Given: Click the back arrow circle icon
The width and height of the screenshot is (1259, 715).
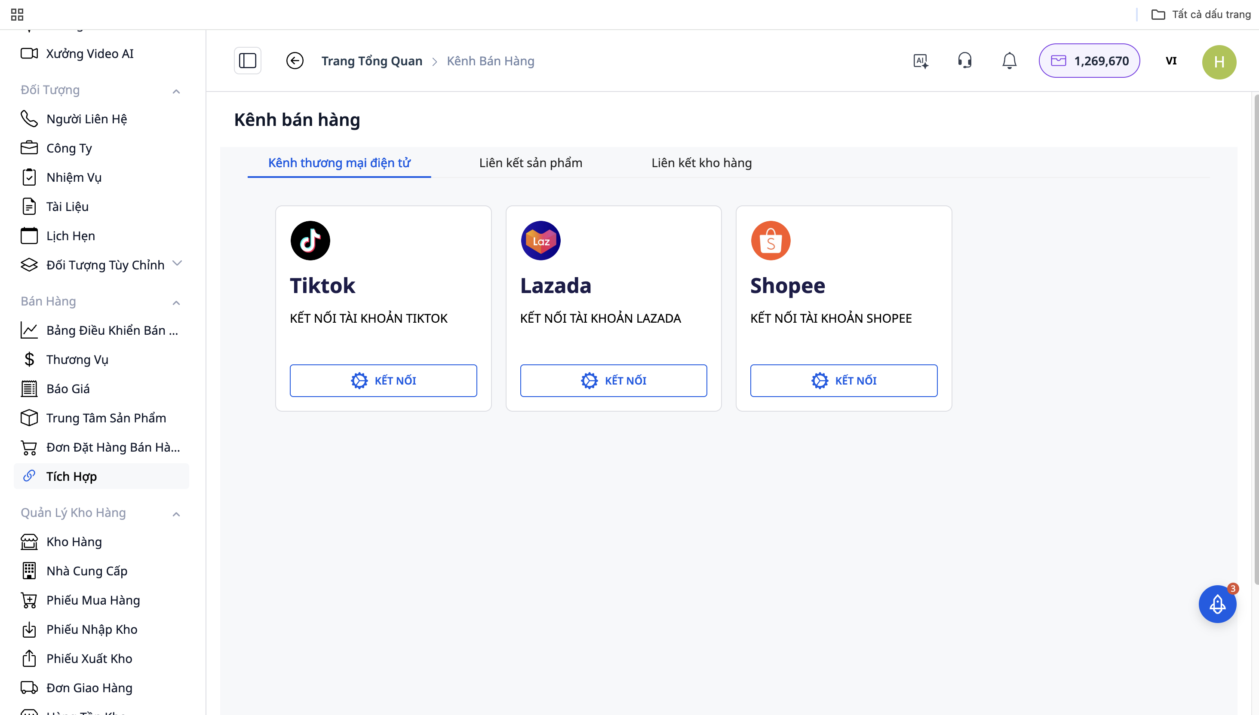Looking at the screenshot, I should [x=295, y=61].
